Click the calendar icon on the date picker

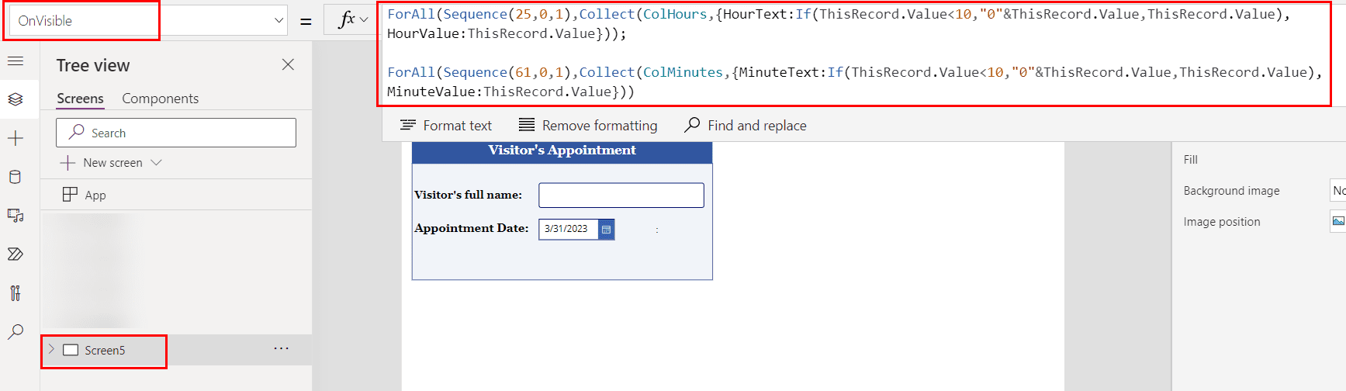[606, 230]
